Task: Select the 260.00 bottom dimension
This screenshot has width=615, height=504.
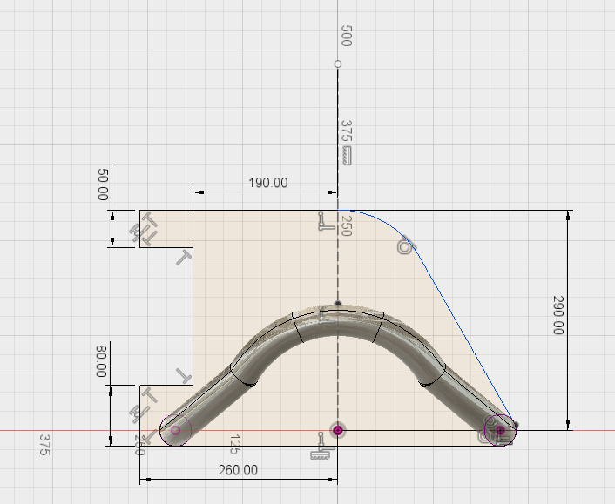Action: coord(238,470)
